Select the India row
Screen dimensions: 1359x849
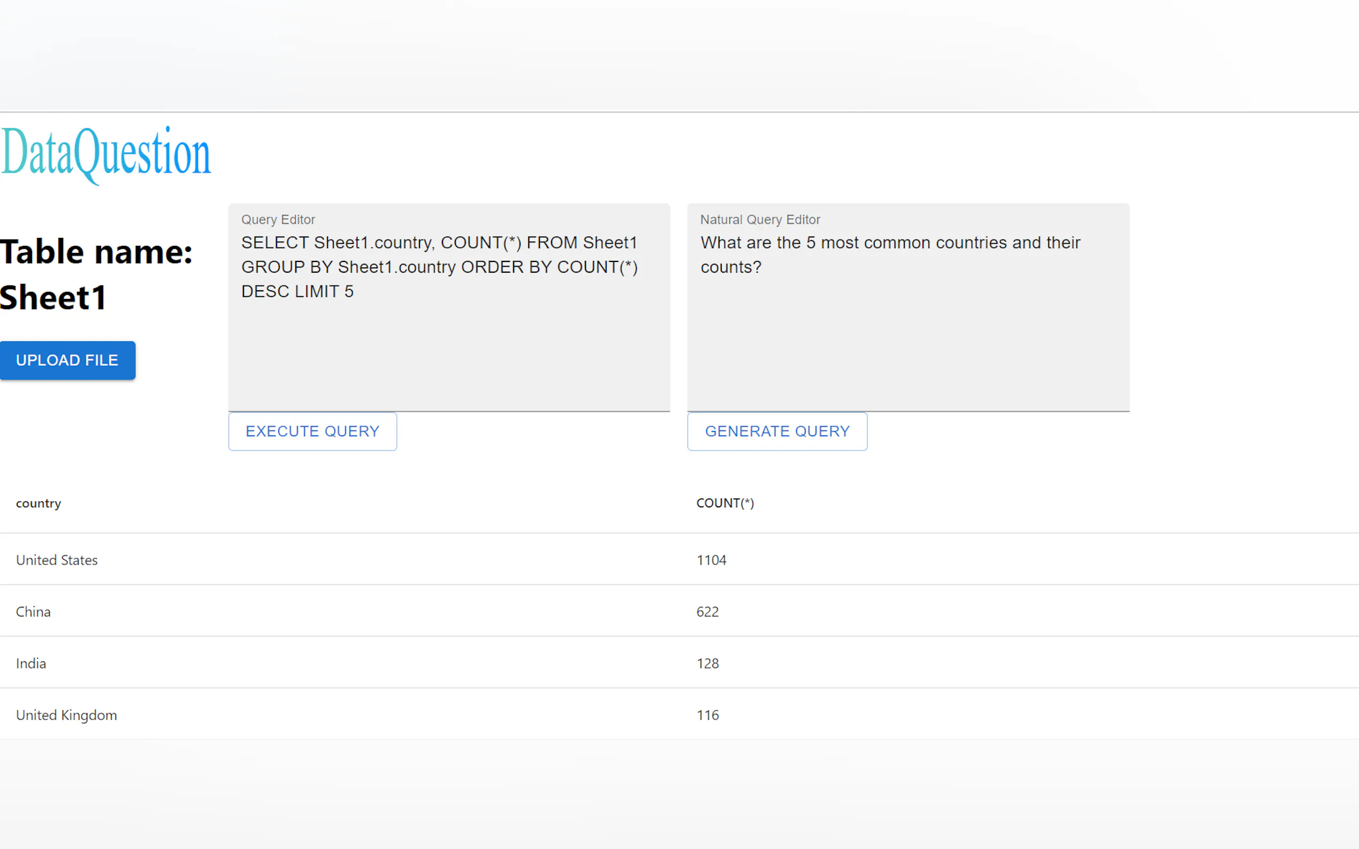(x=31, y=663)
